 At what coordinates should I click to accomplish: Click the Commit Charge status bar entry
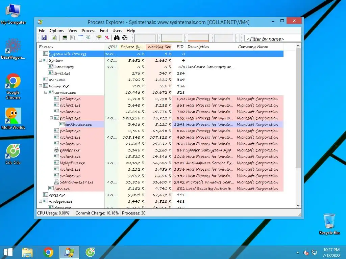pos(97,213)
